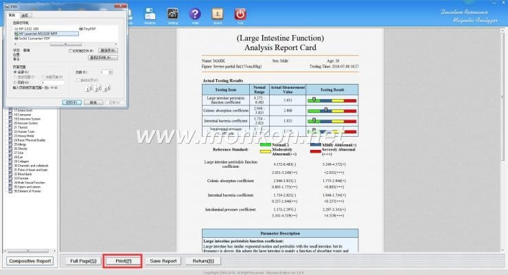Open the 25.Allergy report
The width and height of the screenshot is (508, 275).
(20, 144)
